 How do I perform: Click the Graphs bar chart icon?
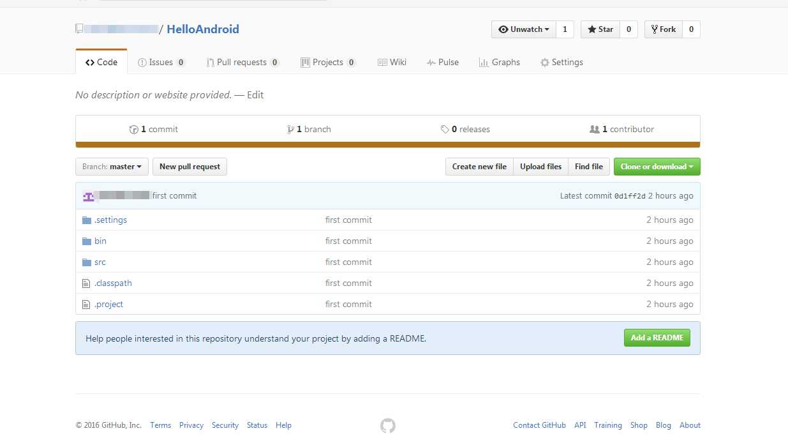[x=484, y=63]
